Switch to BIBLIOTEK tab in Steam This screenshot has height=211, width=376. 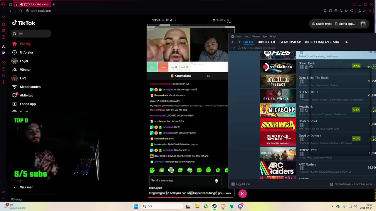click(266, 42)
